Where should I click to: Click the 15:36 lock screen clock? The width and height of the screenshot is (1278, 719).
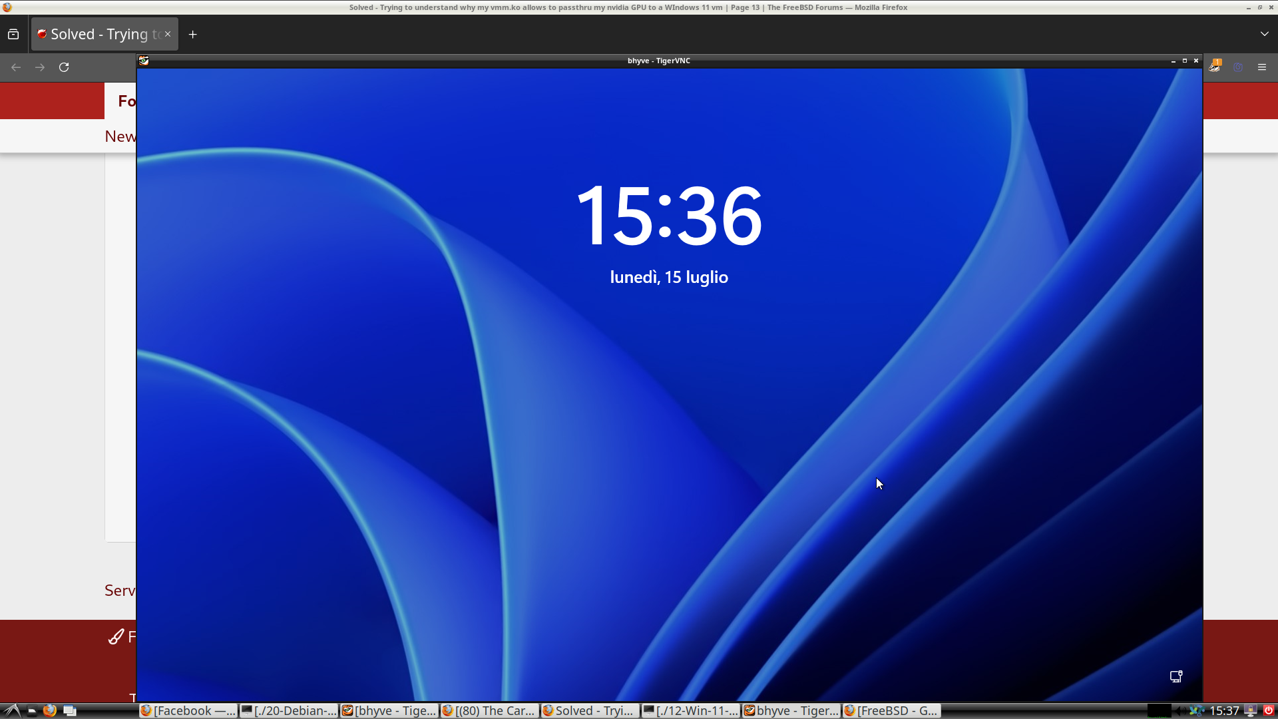pos(669,217)
